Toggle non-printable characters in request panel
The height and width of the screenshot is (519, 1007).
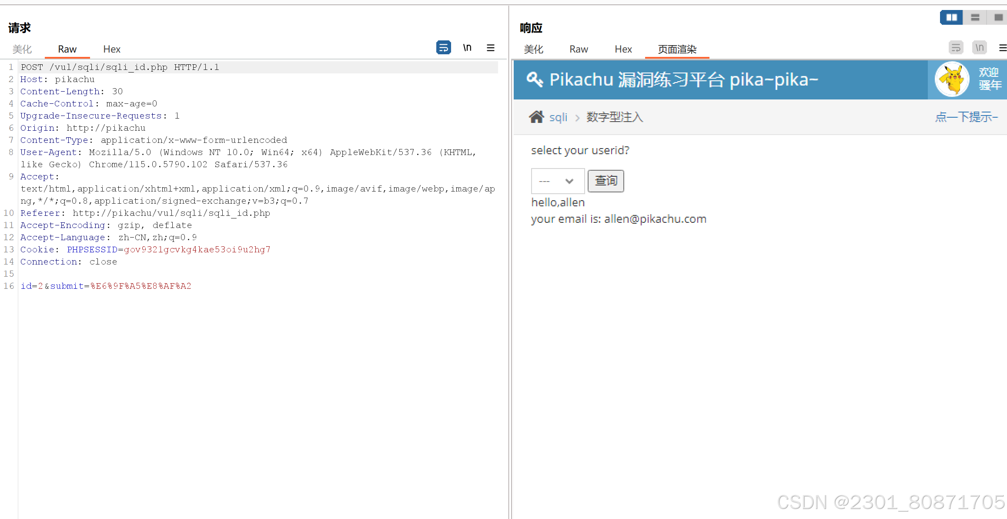tap(467, 47)
